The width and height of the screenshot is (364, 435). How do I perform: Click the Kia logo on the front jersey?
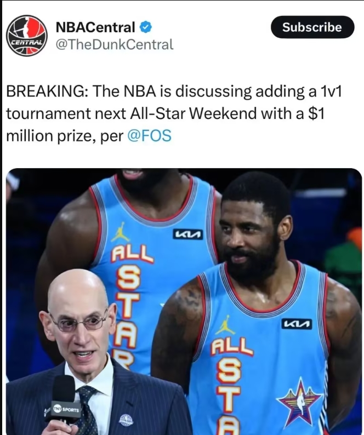(297, 324)
